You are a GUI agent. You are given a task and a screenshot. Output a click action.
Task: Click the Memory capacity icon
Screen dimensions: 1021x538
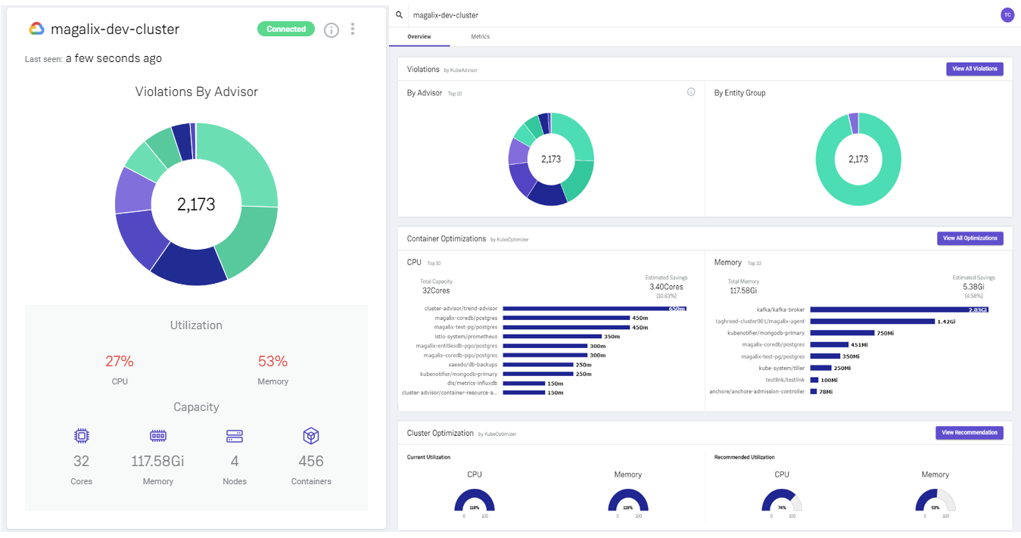pyautogui.click(x=158, y=436)
